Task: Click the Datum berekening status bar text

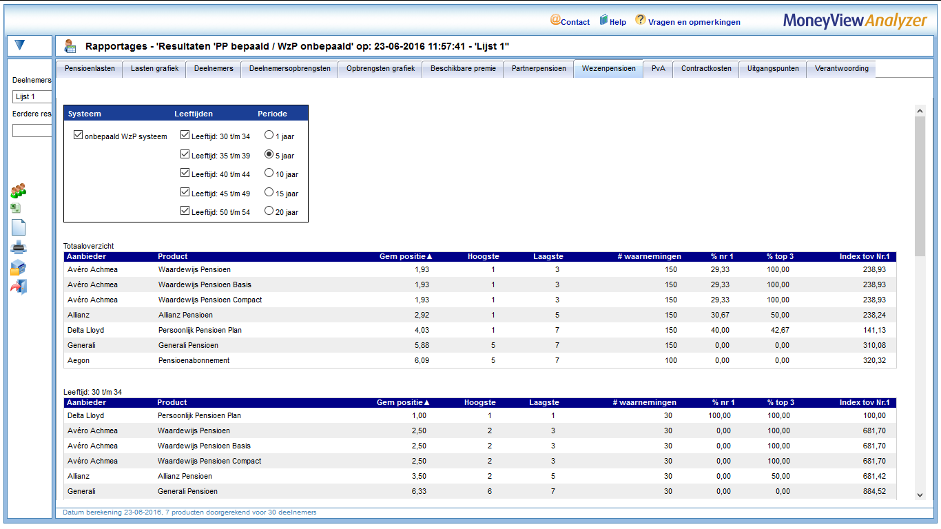Action: click(189, 512)
